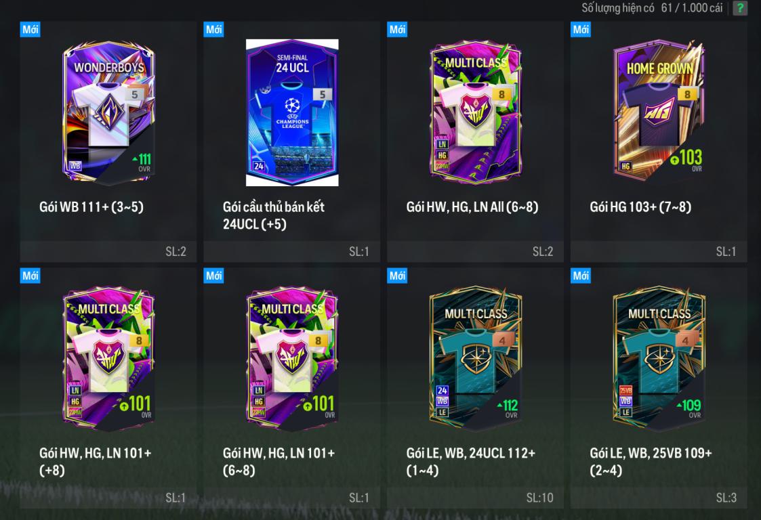Open the Multi Class 109 OVR pack card
The image size is (761, 520).
659,359
